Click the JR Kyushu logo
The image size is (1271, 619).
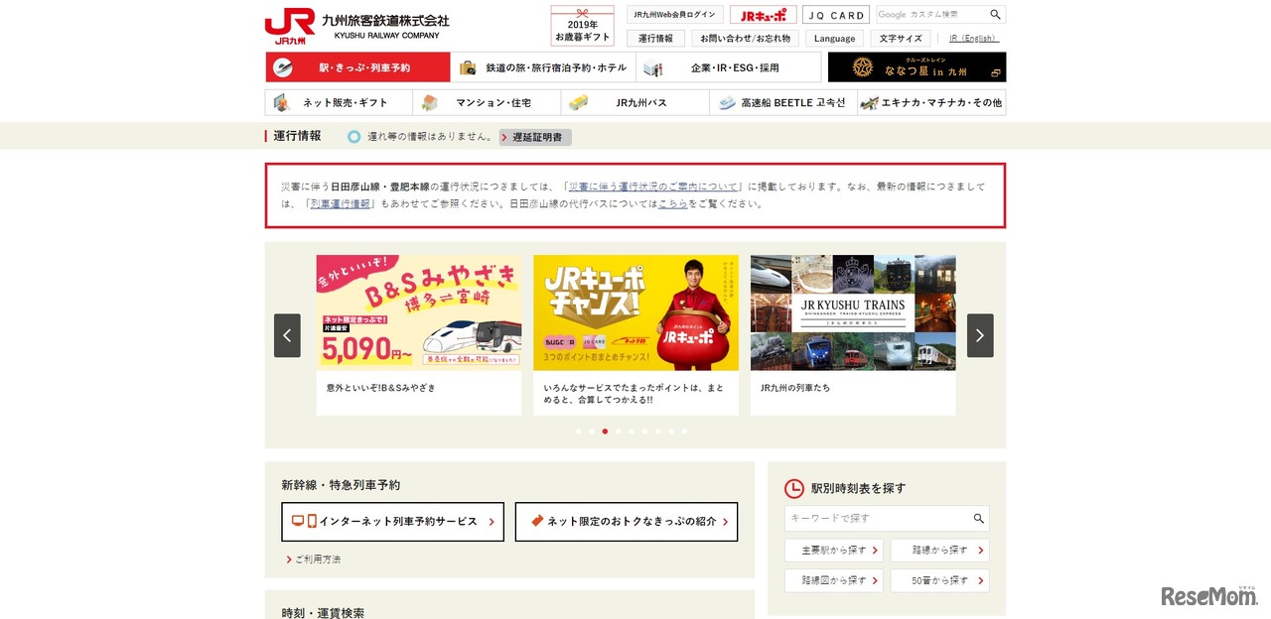tap(290, 27)
